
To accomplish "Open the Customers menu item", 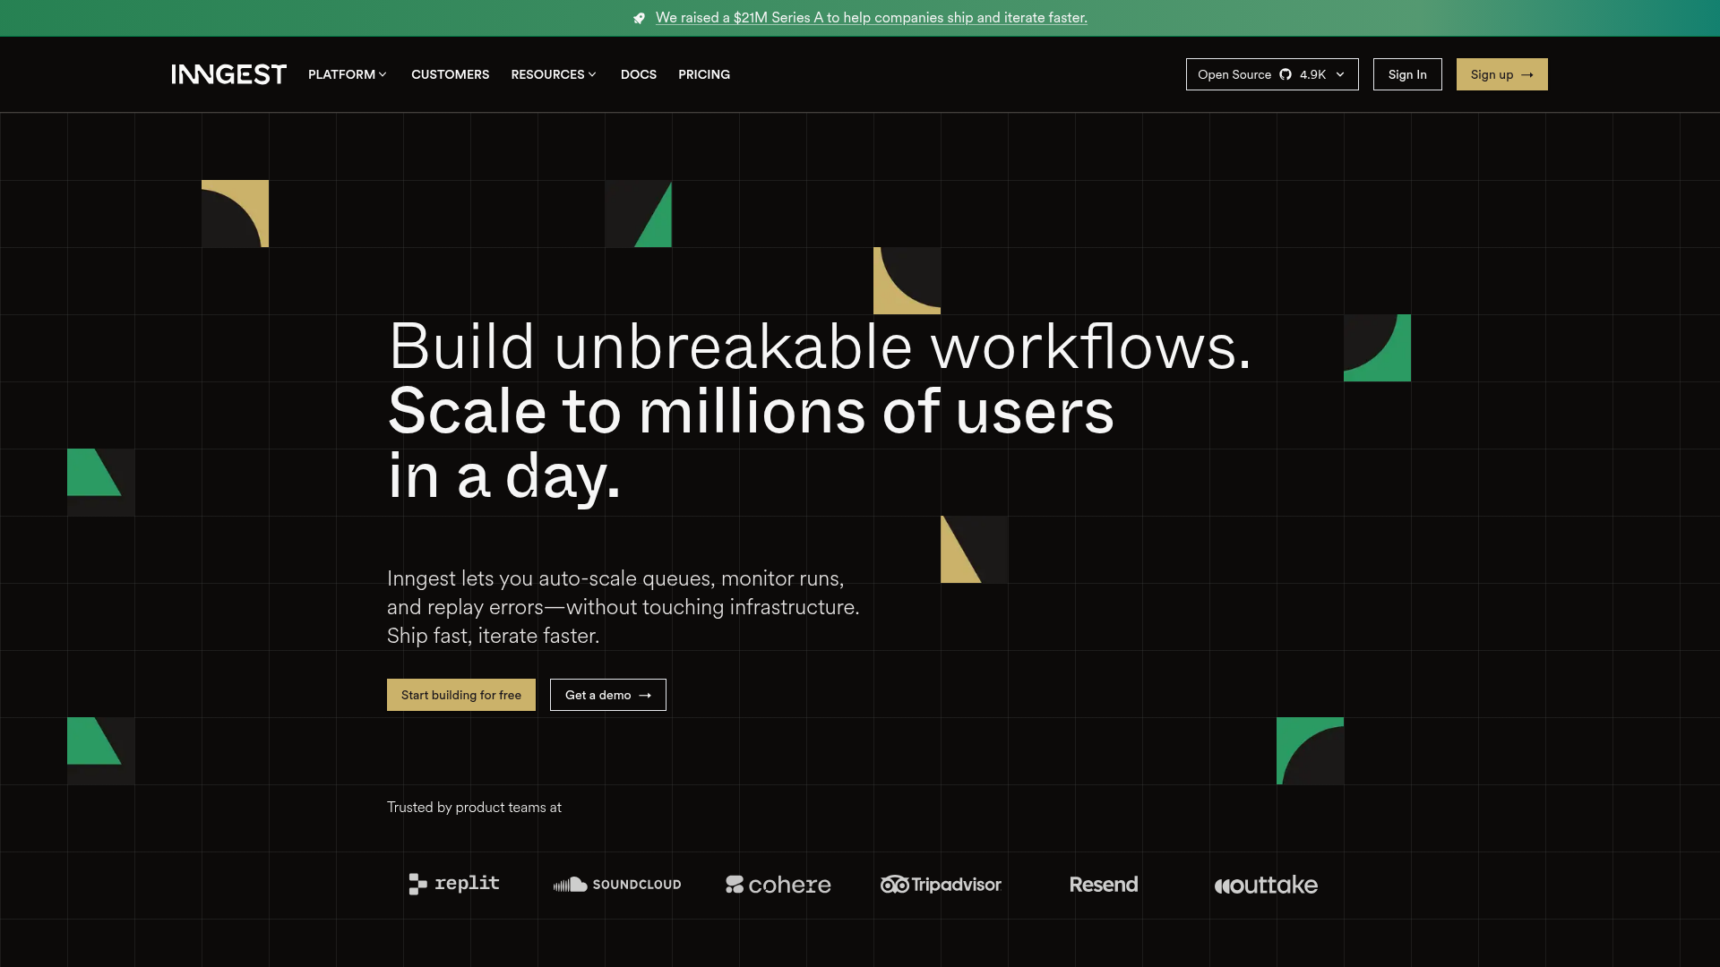I will pos(450,74).
